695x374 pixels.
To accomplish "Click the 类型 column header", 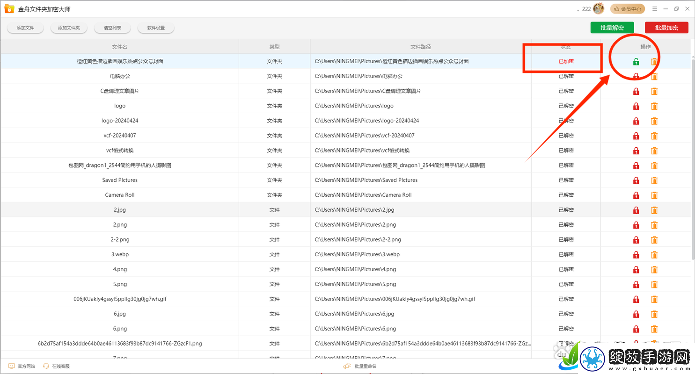I will [x=274, y=47].
